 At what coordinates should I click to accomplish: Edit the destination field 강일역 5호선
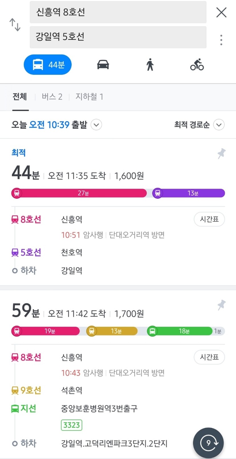118,37
